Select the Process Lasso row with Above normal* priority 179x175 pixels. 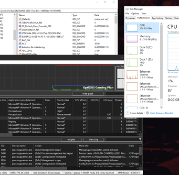click(x=69, y=114)
